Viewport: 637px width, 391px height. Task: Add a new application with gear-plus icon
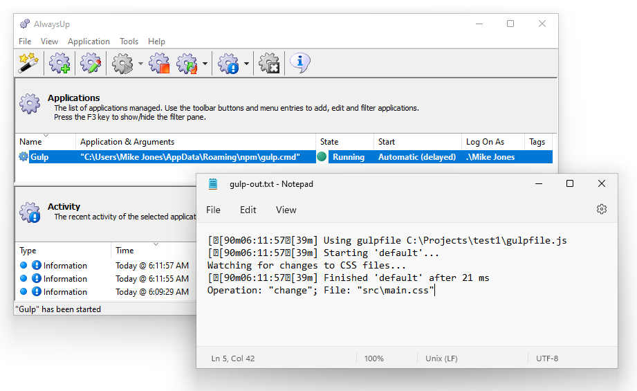(x=59, y=63)
